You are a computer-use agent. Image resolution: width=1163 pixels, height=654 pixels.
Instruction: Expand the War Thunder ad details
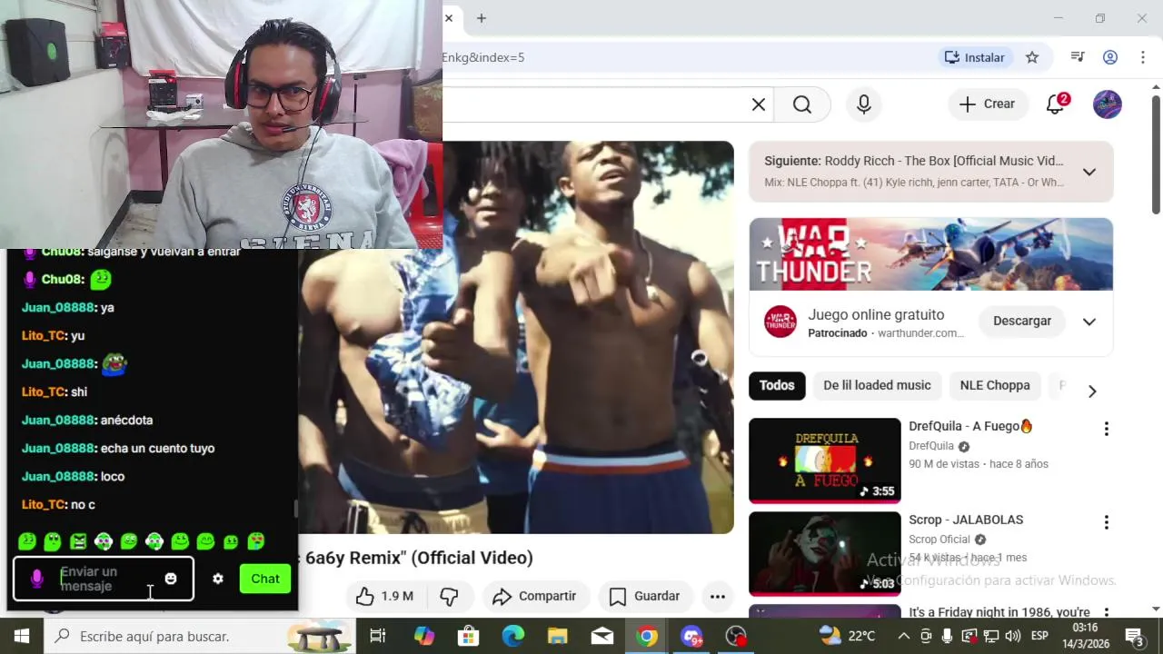(x=1089, y=322)
